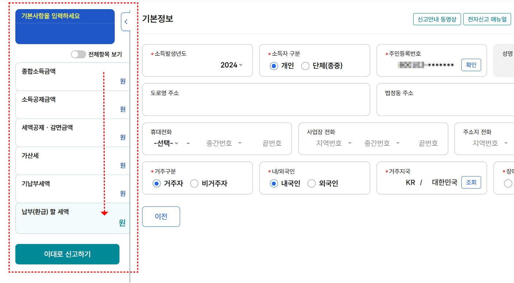
Task: Select the 외국인 radio button
Action: pyautogui.click(x=312, y=183)
